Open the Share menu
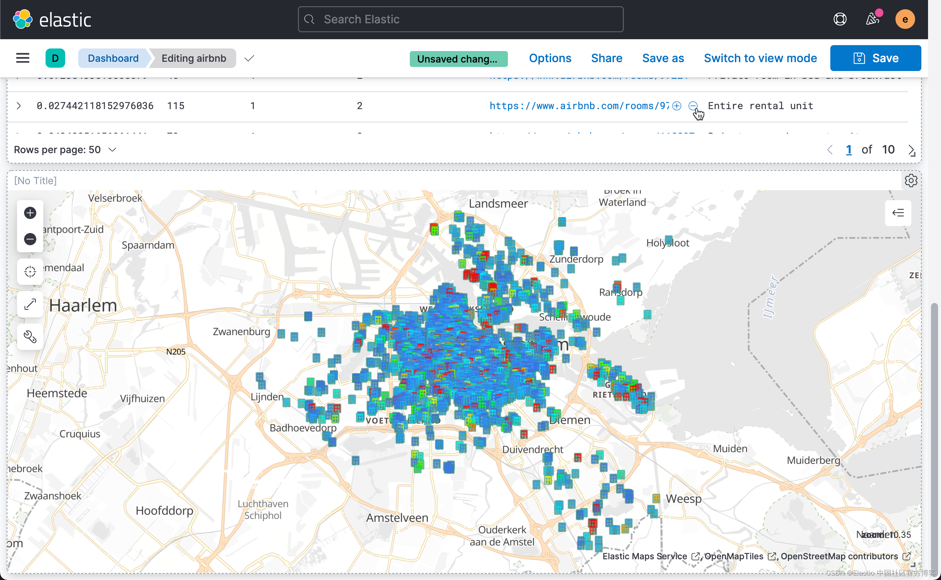The height and width of the screenshot is (580, 941). click(x=607, y=58)
